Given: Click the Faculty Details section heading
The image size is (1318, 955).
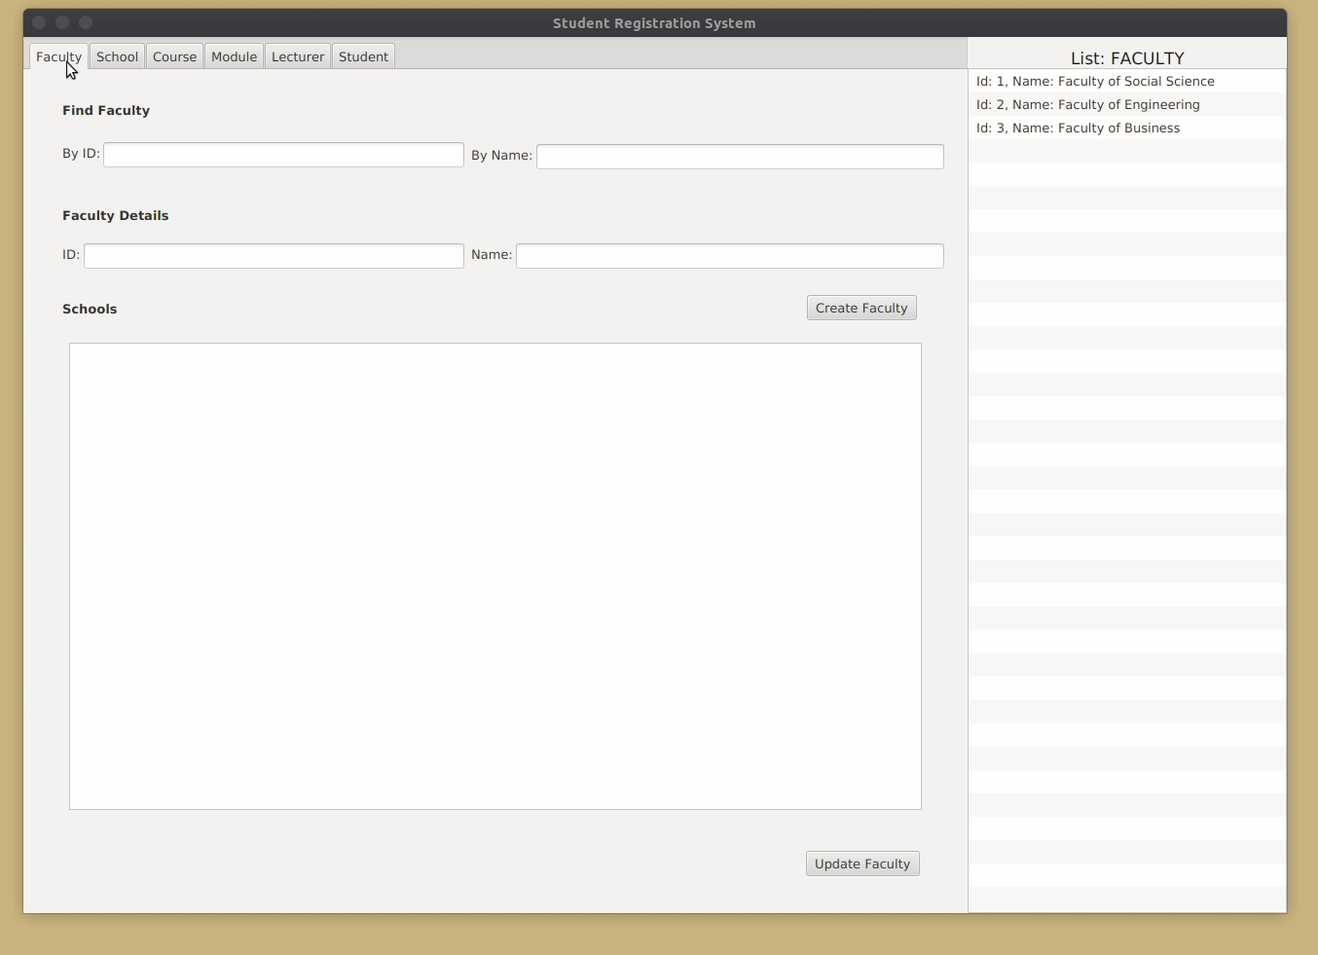Looking at the screenshot, I should [x=115, y=215].
